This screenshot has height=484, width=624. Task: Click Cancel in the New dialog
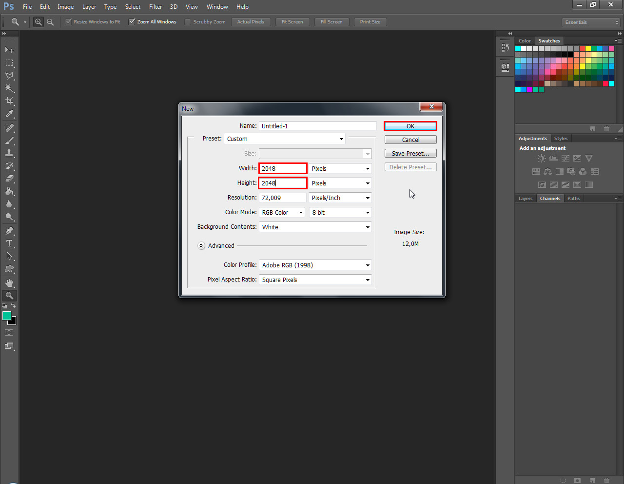tap(410, 140)
